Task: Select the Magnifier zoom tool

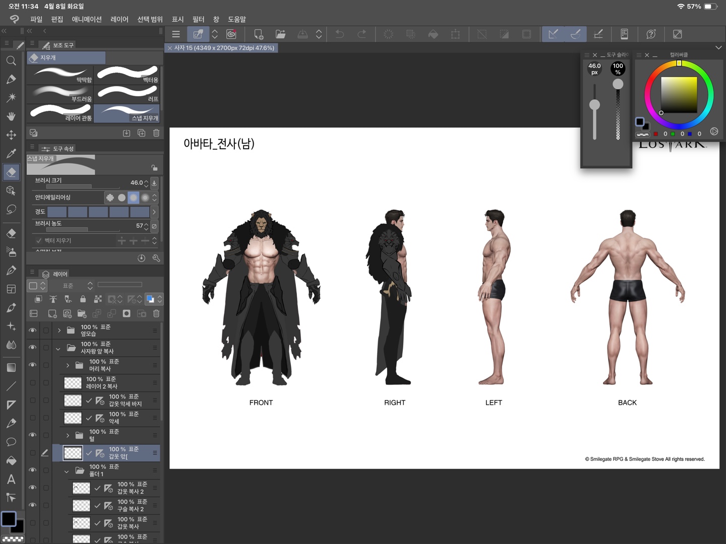Action: pyautogui.click(x=11, y=61)
